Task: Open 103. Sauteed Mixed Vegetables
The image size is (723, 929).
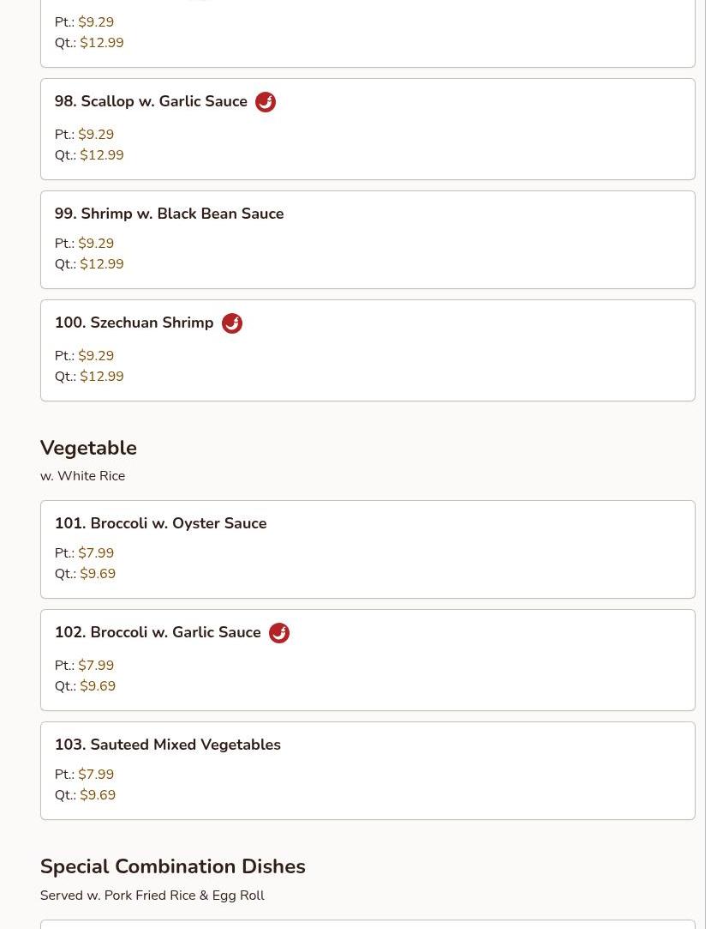Action: click(167, 745)
